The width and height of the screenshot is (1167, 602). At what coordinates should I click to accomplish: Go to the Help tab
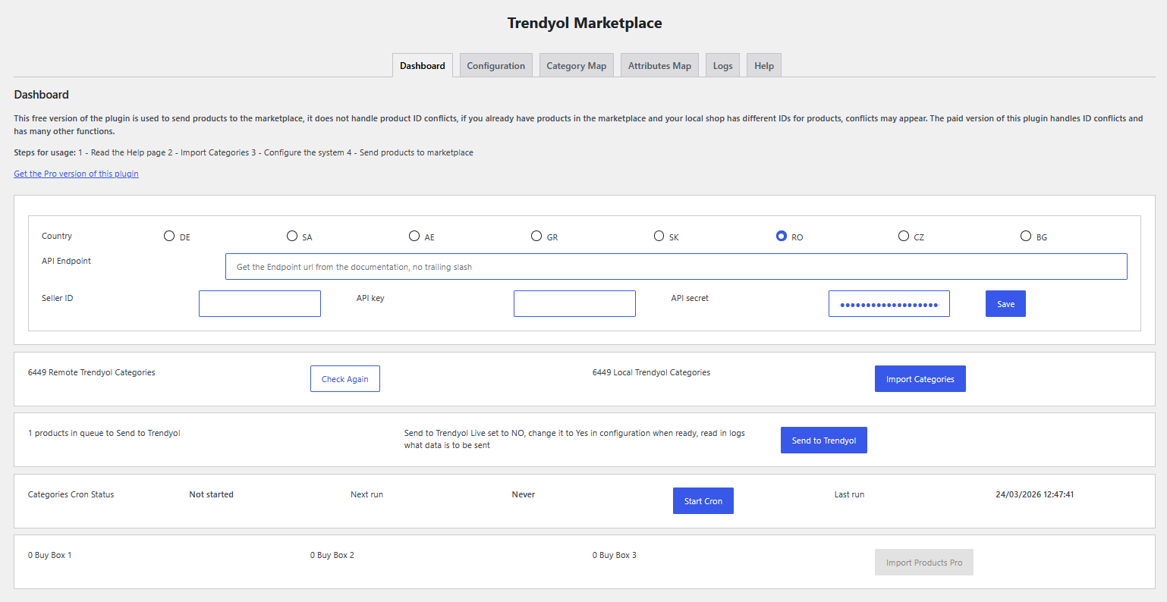763,66
